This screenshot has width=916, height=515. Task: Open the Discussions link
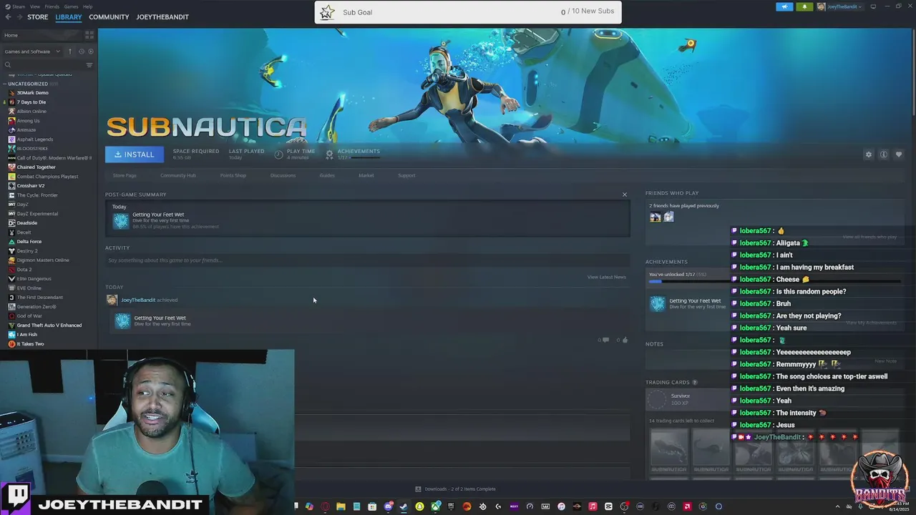click(x=283, y=175)
